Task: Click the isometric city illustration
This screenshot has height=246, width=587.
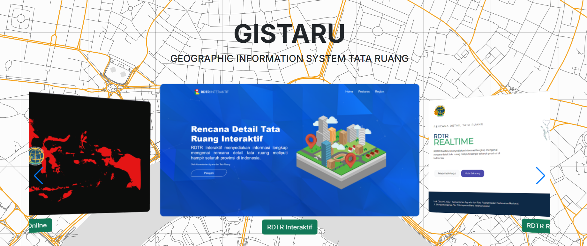Action: 341,152
